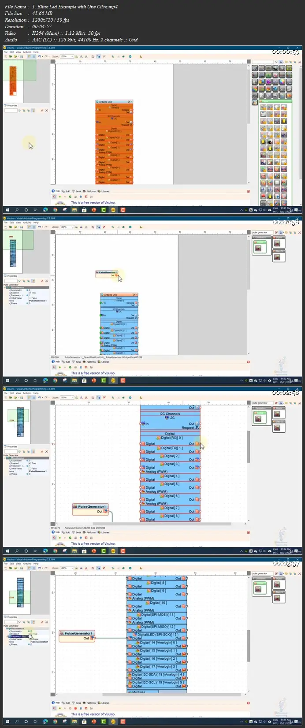Viewport: 305px width, 728px height.
Task: Switch to Build tab in 00:00:59 frame
Action: click(x=67, y=191)
